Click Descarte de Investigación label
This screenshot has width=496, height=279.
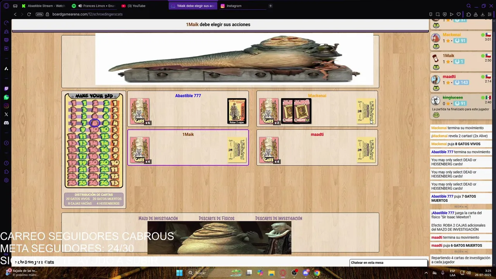(x=279, y=219)
